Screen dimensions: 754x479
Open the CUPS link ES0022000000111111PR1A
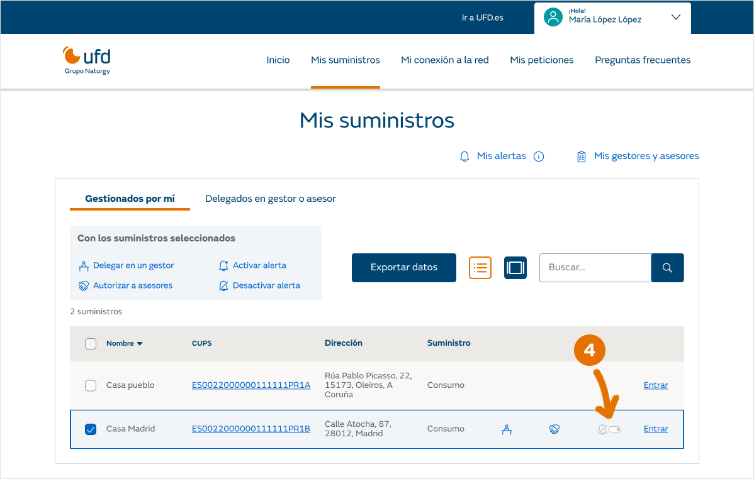(251, 385)
